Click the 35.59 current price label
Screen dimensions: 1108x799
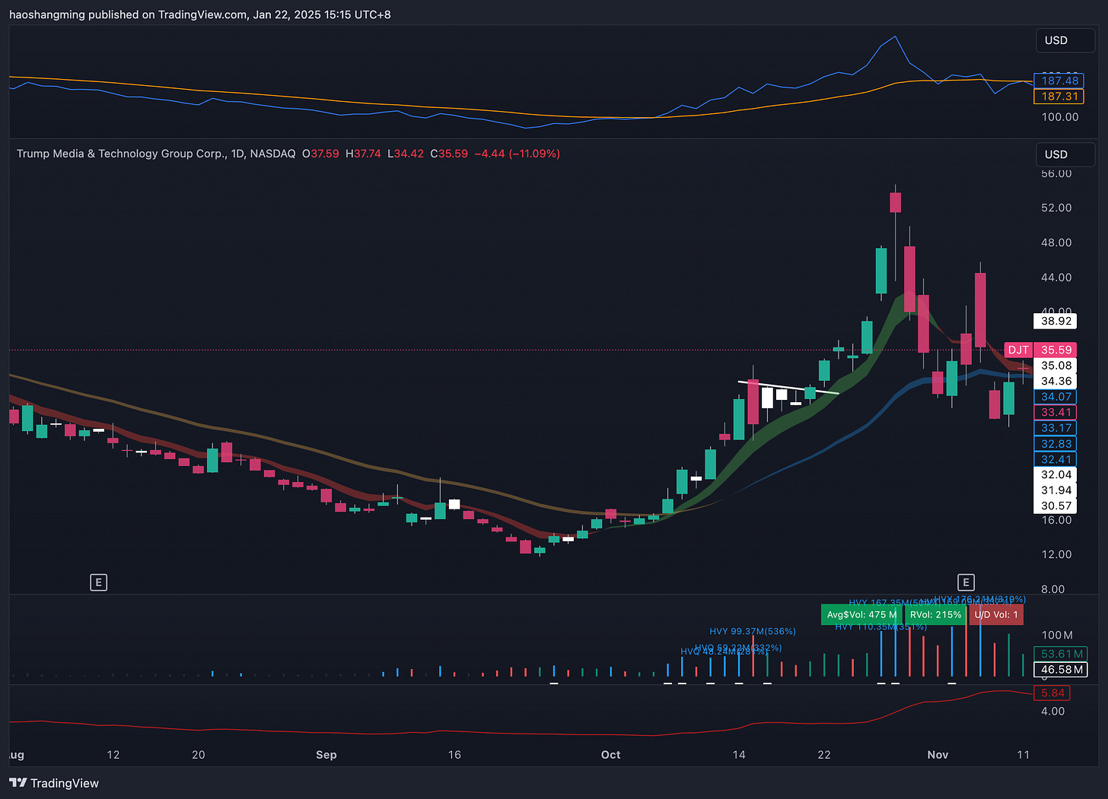coord(1056,350)
